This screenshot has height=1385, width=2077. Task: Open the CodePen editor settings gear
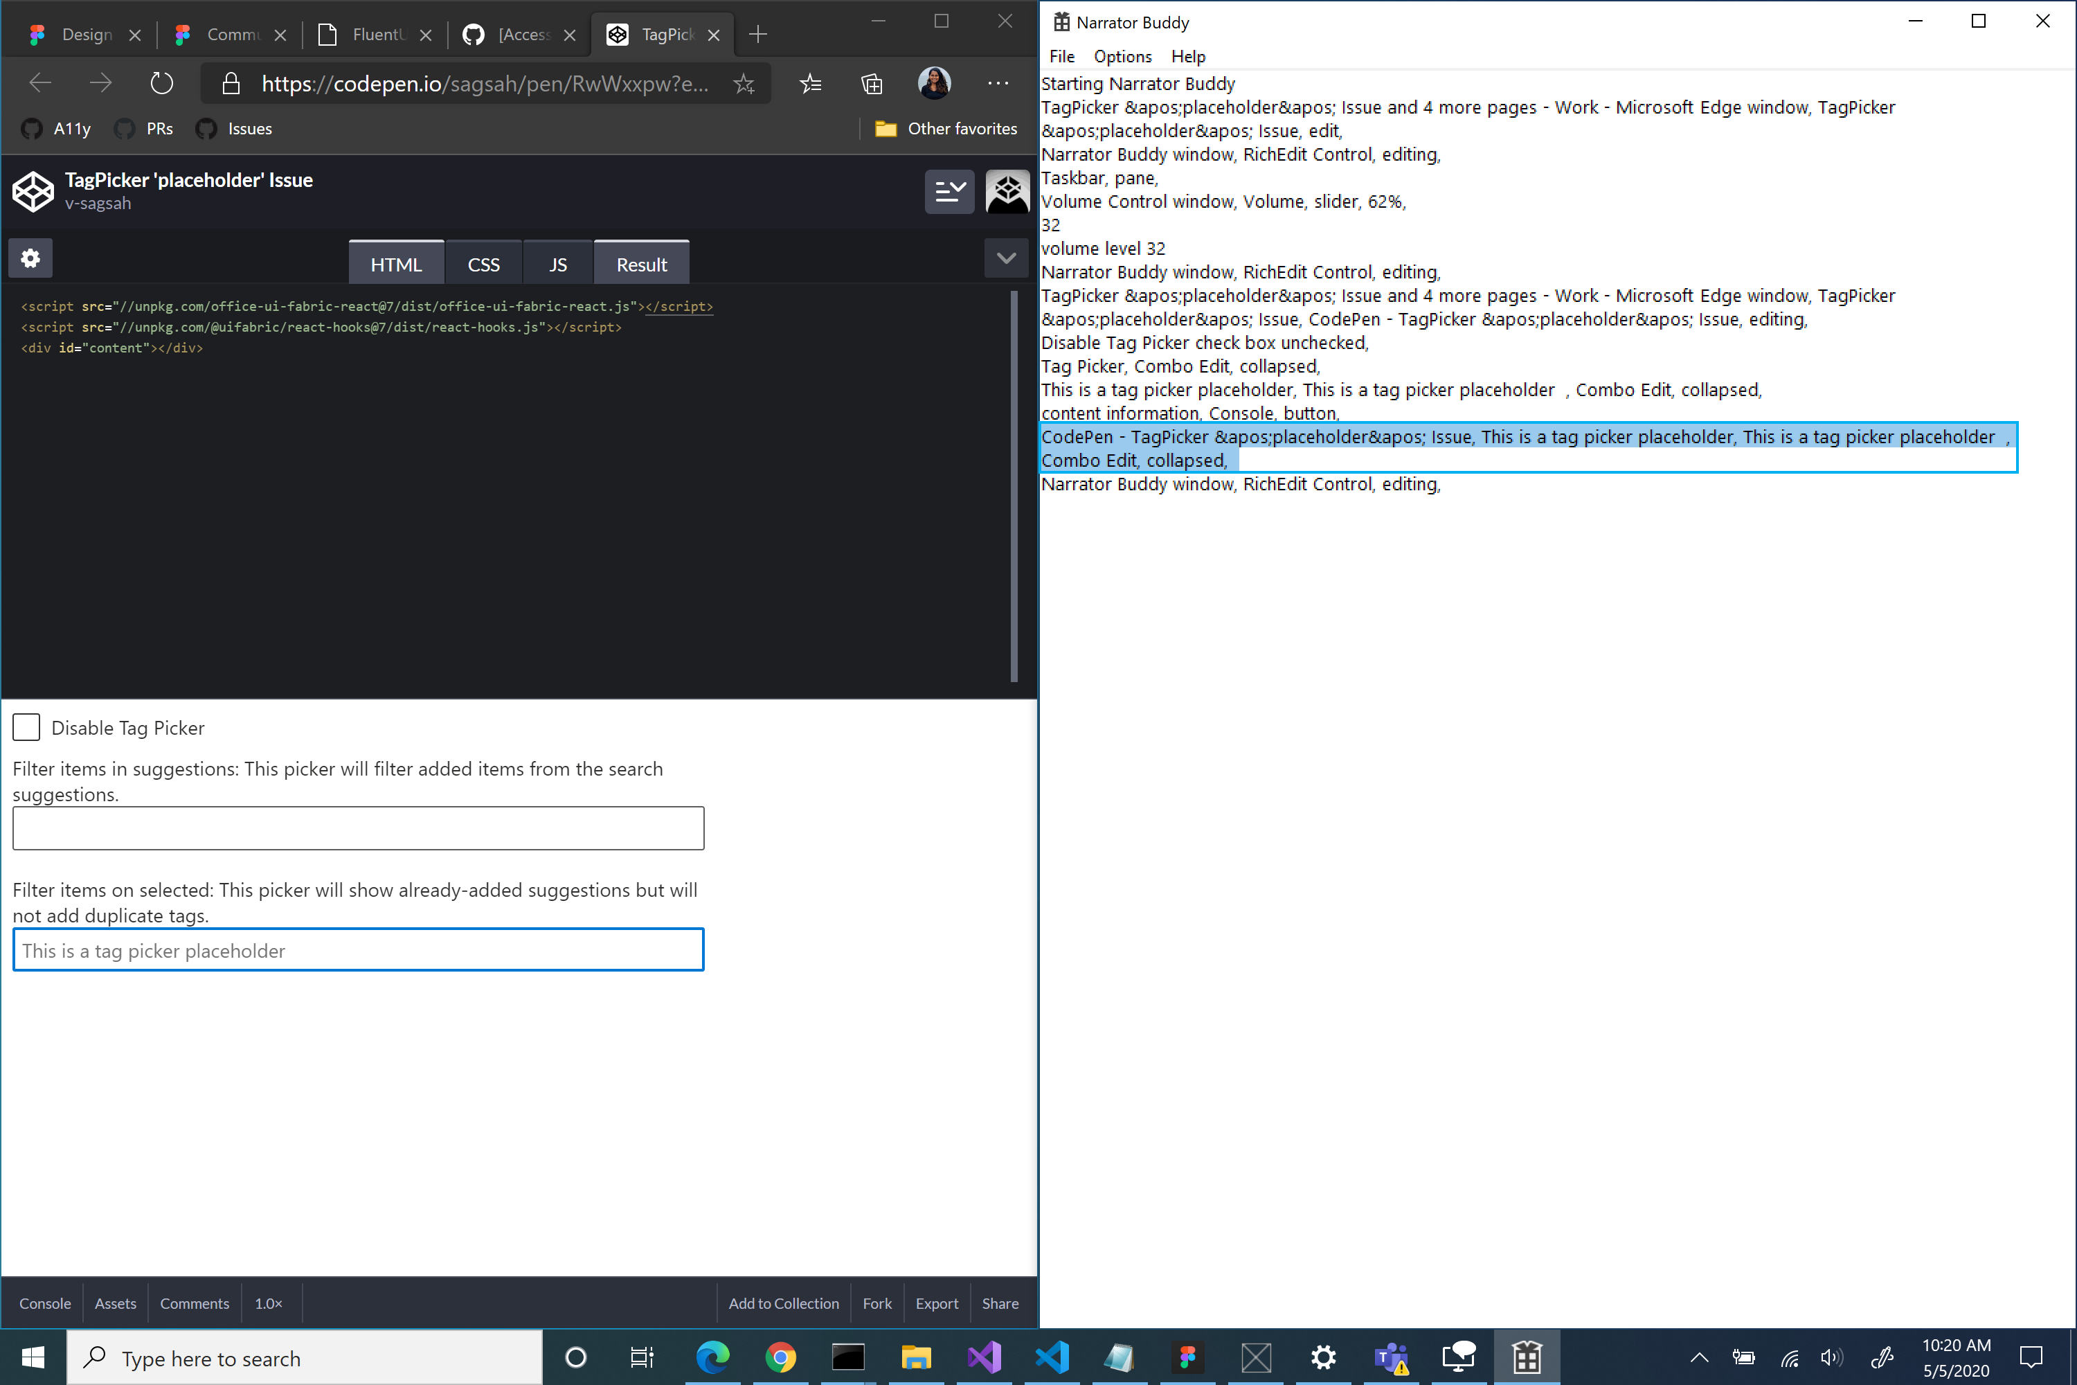click(30, 258)
